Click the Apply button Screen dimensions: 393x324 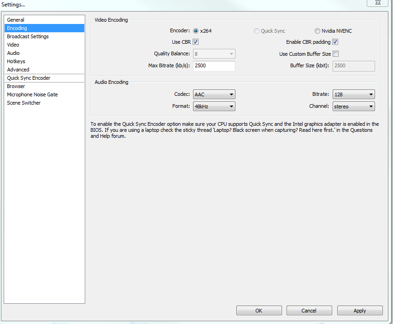coord(360,311)
